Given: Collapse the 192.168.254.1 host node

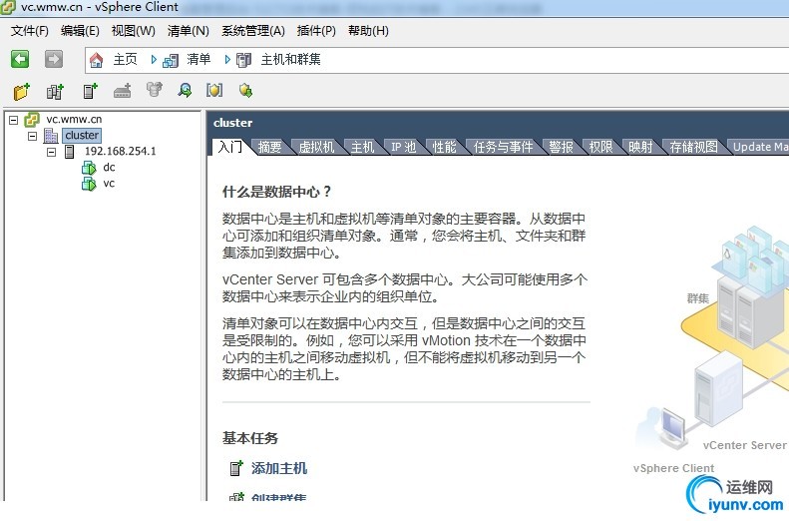Looking at the screenshot, I should [51, 152].
